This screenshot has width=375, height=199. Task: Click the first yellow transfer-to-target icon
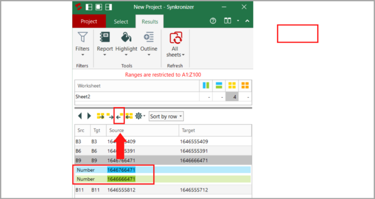[x=101, y=116]
